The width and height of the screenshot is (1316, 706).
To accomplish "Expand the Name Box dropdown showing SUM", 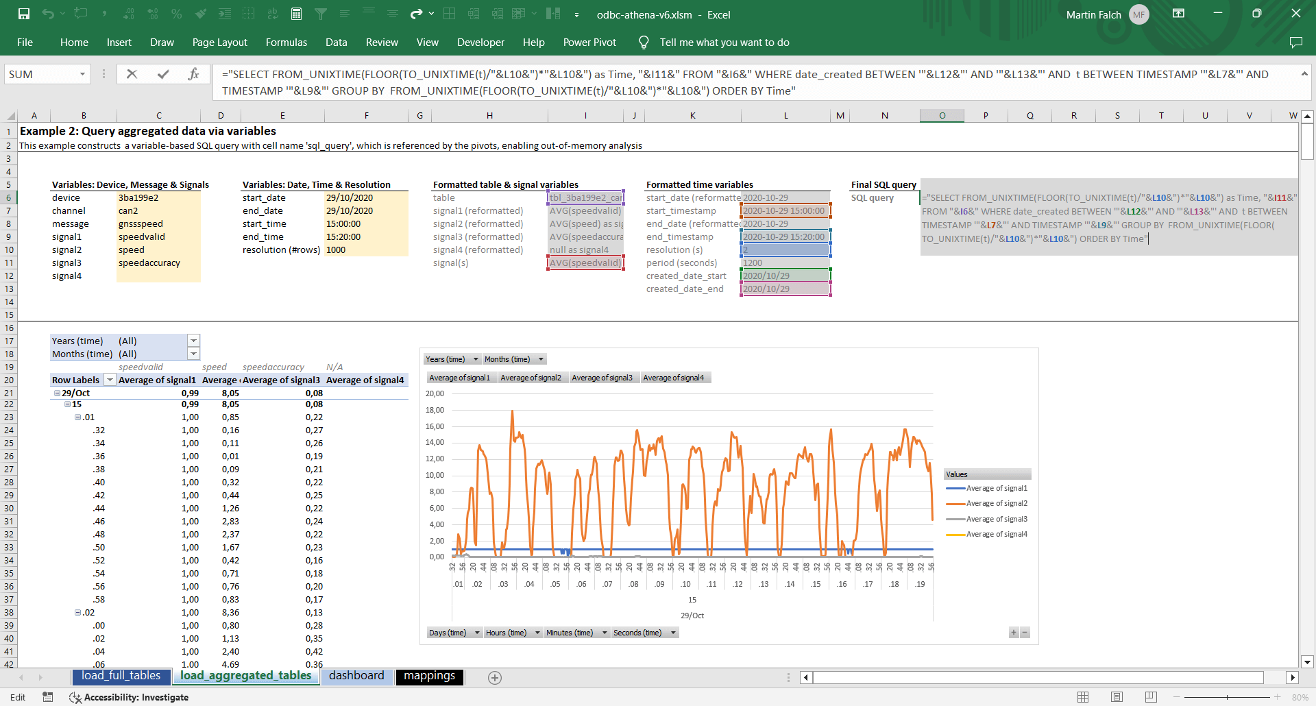I will [82, 73].
